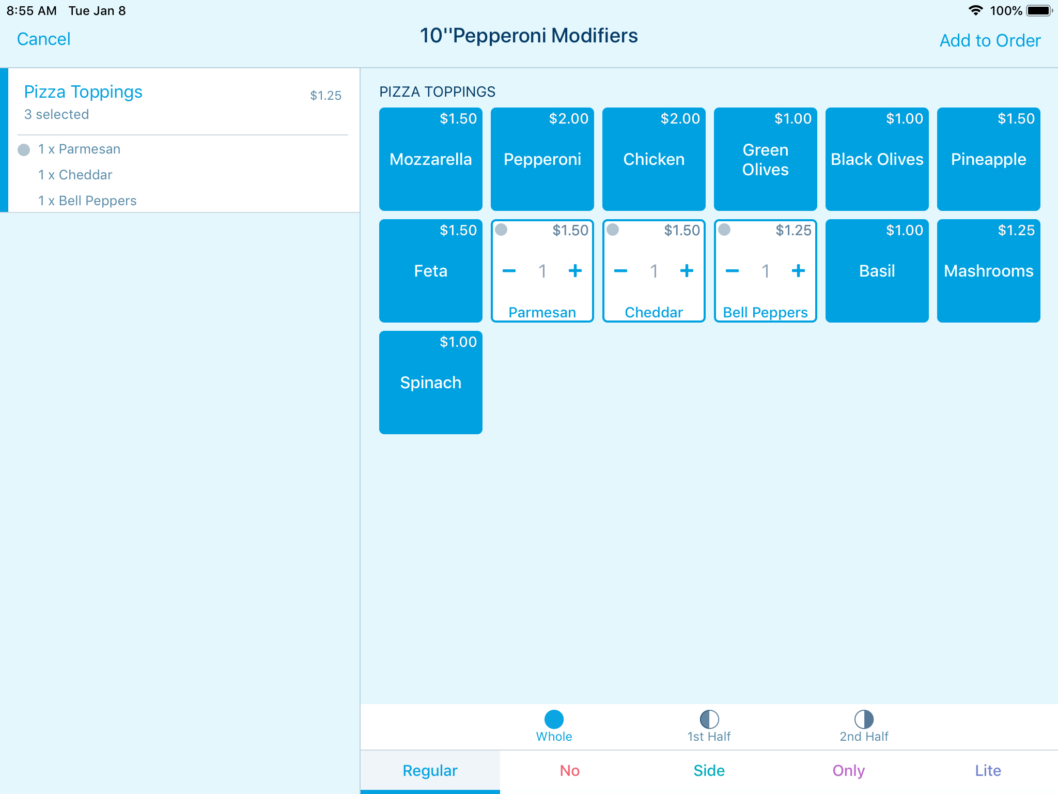
Task: Select the Side modifier tab
Action: (709, 771)
